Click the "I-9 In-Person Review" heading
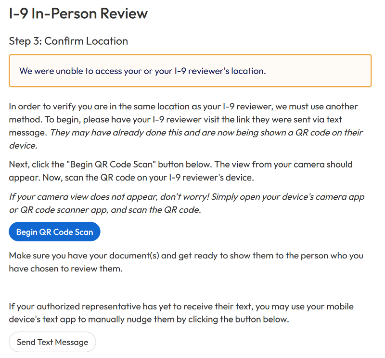Image resolution: width=385 pixels, height=358 pixels. tap(78, 13)
